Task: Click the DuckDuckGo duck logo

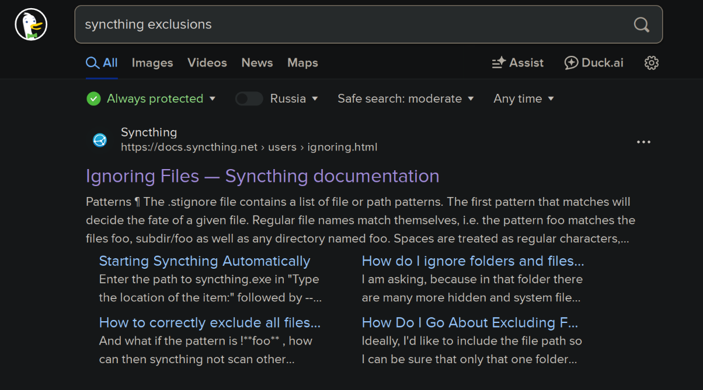Action: point(31,24)
